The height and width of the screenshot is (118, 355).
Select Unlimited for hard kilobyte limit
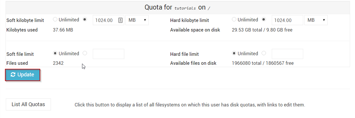click(234, 20)
